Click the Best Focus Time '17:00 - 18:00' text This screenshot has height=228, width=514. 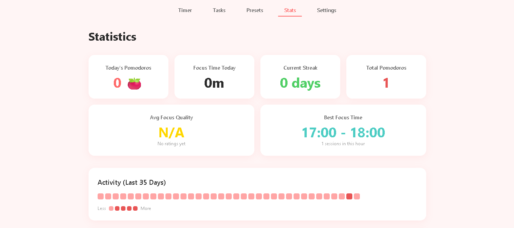point(343,132)
